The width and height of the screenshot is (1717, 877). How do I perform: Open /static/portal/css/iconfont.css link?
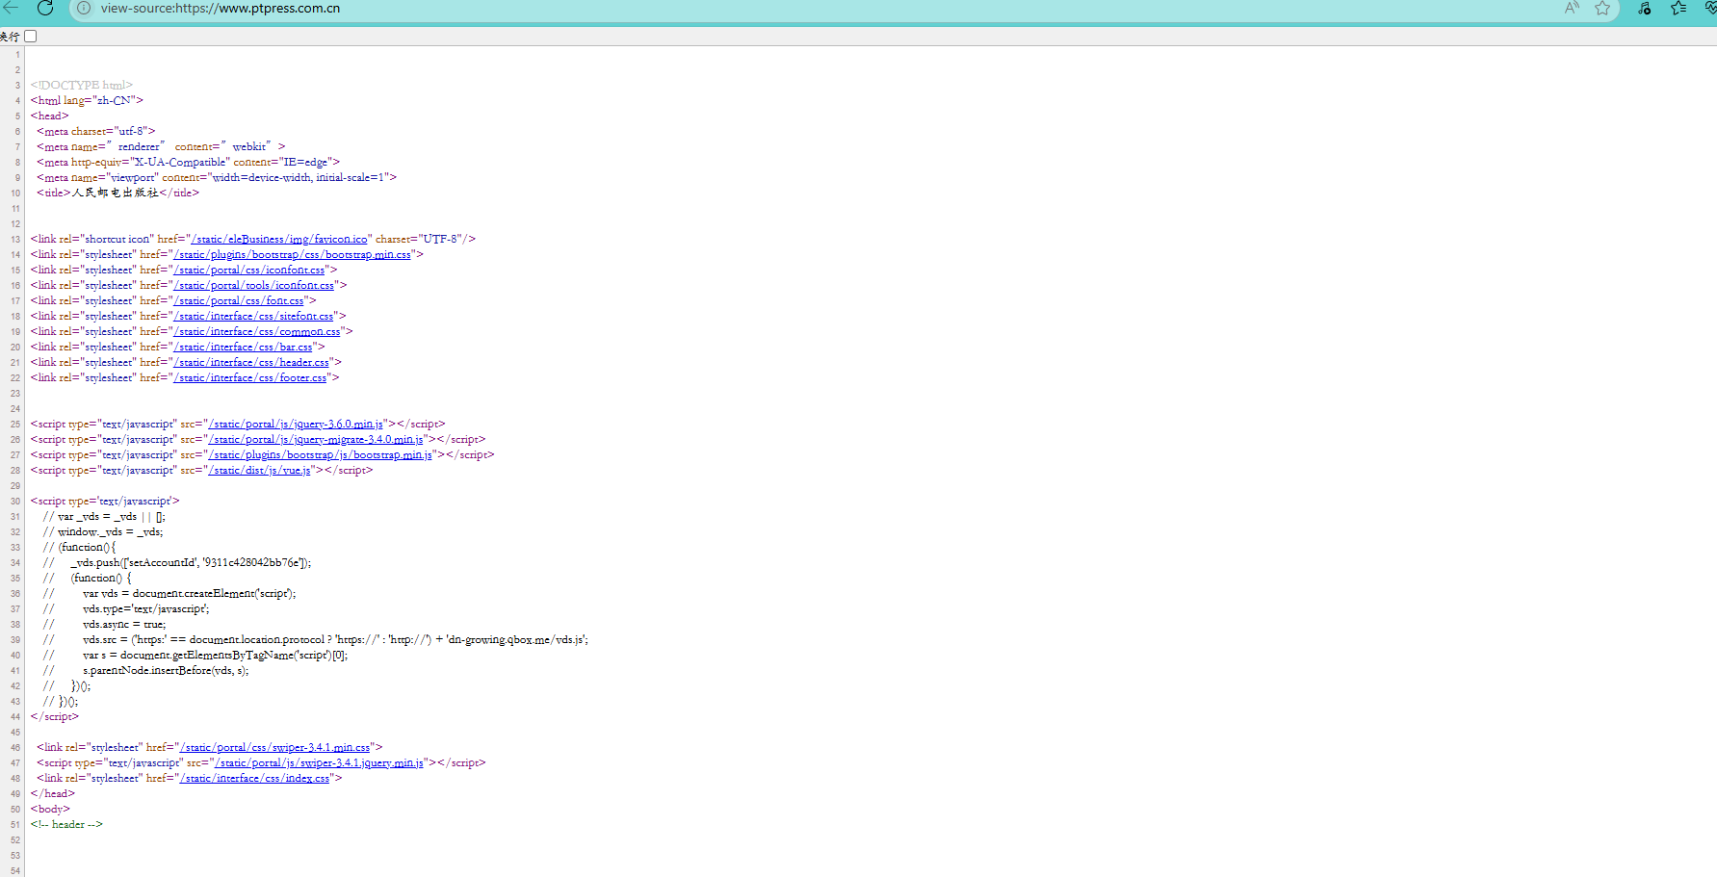coord(249,270)
